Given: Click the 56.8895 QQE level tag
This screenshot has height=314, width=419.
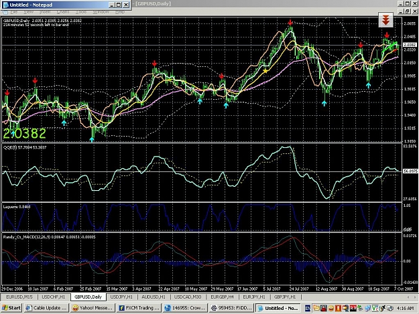Looking at the screenshot, I should point(410,171).
